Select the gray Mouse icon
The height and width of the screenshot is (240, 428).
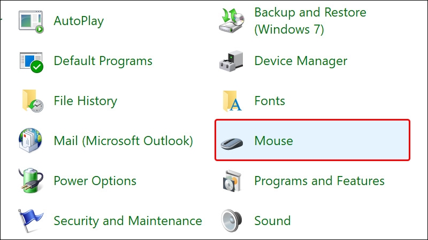coord(232,143)
